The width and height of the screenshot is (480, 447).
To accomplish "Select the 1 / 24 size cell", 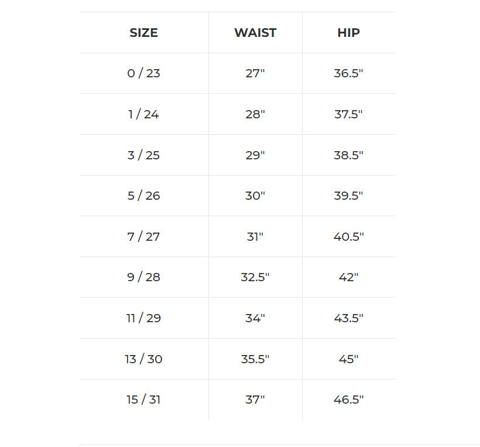I will [x=143, y=114].
